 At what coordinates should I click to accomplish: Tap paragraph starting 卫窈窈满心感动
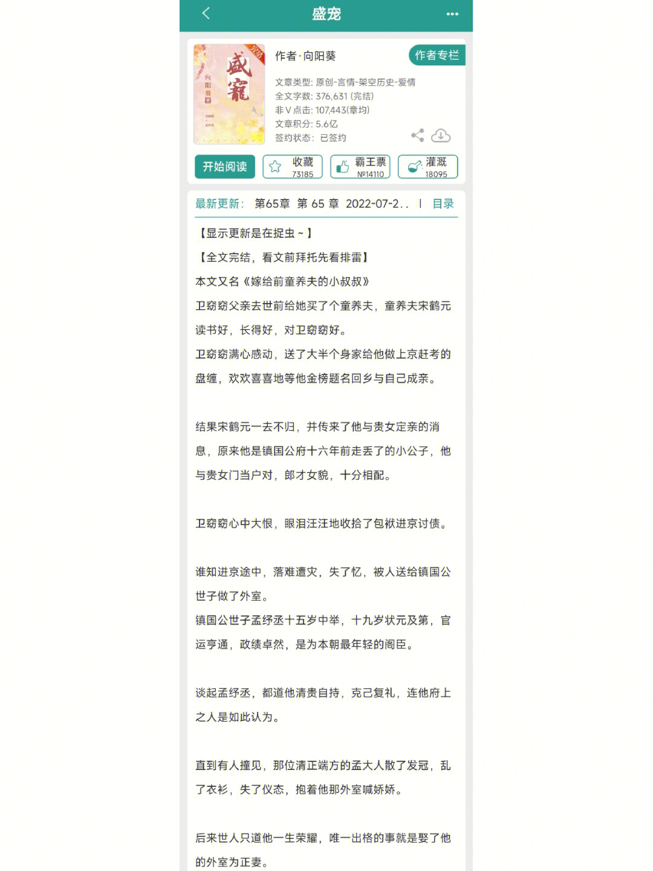tap(323, 366)
